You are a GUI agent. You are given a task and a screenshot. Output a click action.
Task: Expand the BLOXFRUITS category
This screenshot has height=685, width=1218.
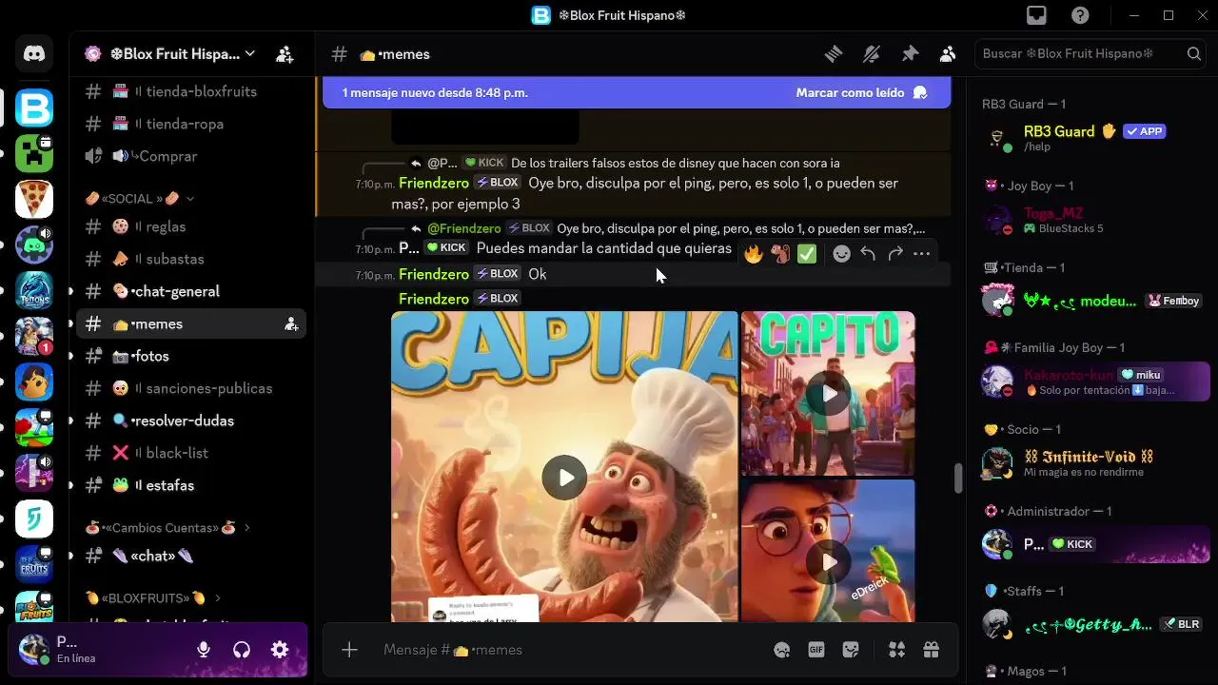pyautogui.click(x=153, y=597)
